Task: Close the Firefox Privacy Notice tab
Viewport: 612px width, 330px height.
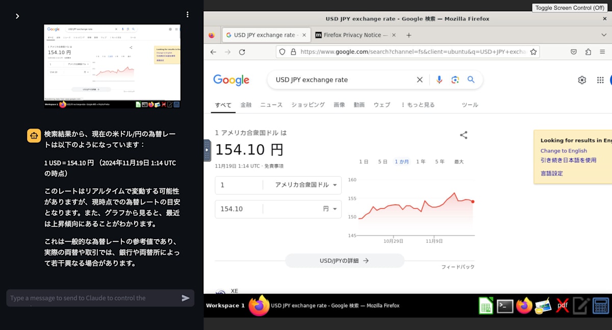Action: coord(393,35)
